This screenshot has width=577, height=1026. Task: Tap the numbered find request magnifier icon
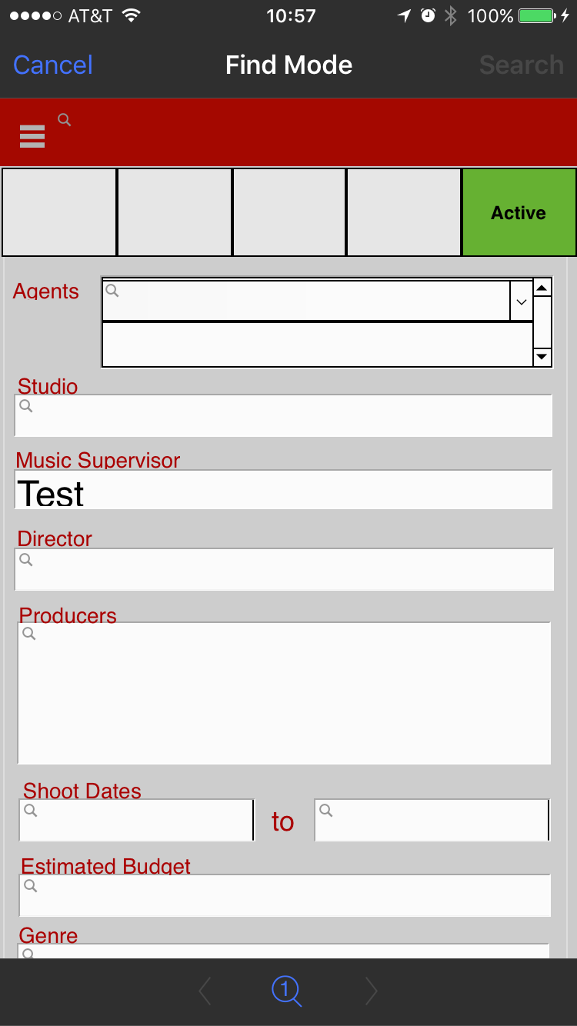pos(286,991)
